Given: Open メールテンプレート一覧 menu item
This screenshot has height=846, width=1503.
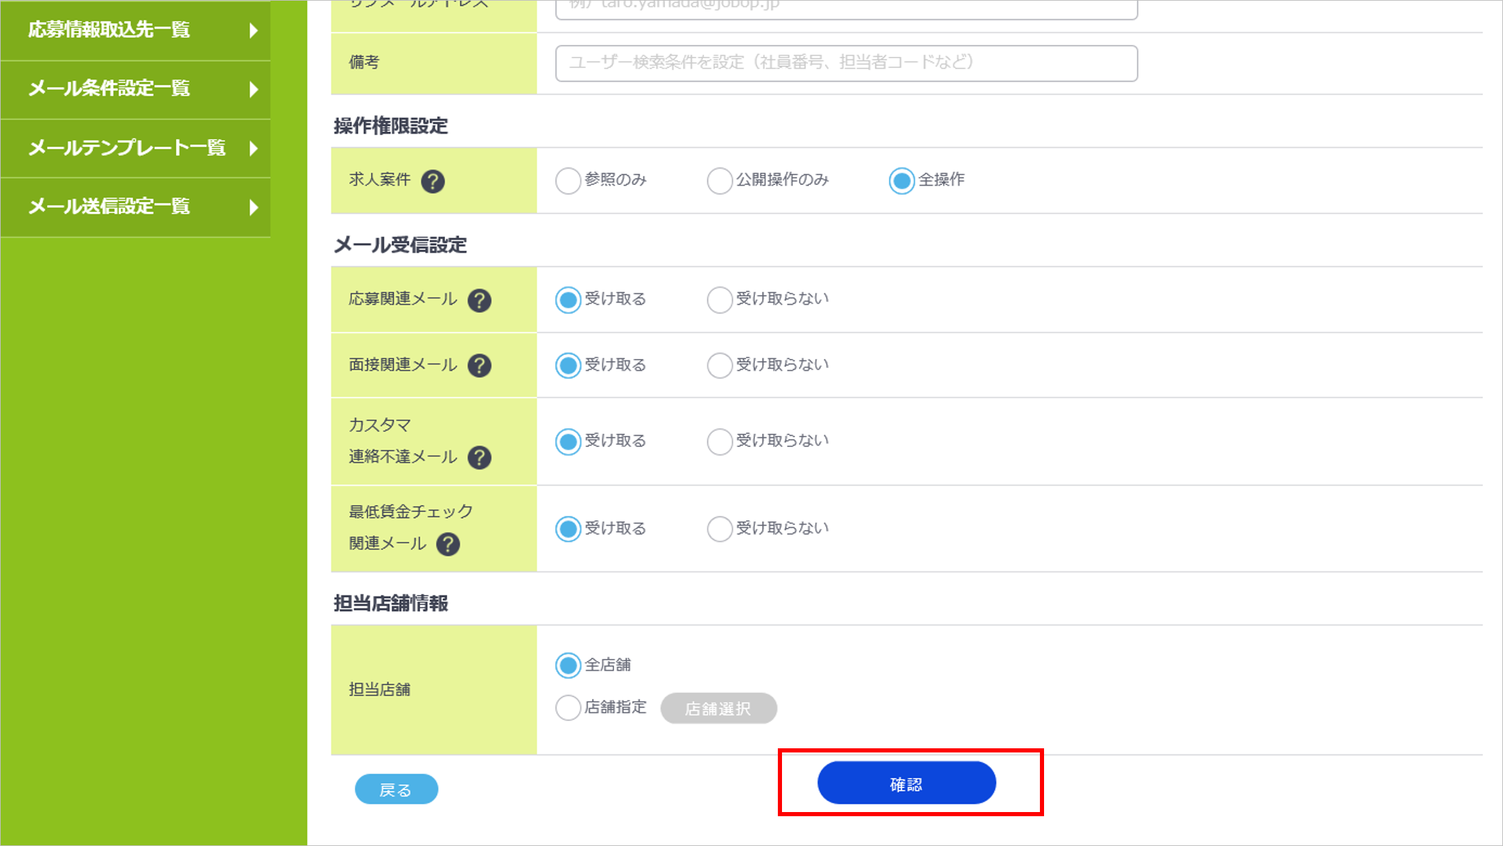Looking at the screenshot, I should coord(127,148).
